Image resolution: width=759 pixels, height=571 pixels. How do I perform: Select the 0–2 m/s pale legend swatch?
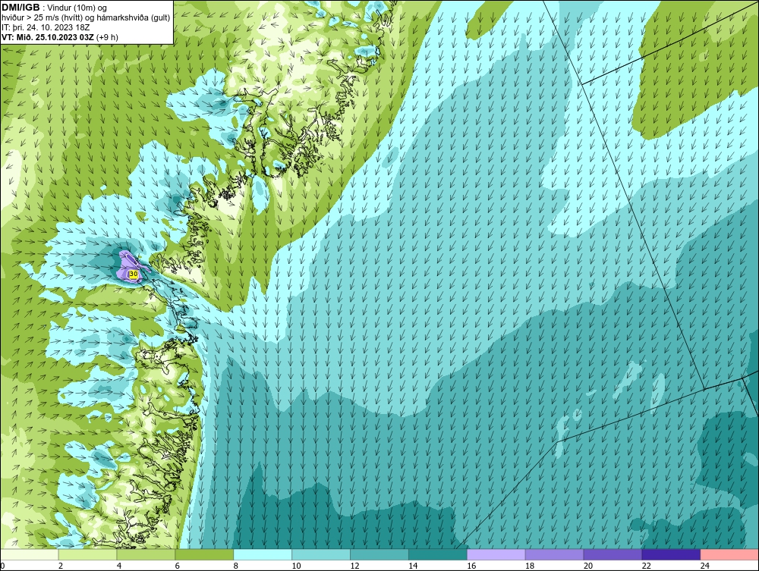click(30, 554)
